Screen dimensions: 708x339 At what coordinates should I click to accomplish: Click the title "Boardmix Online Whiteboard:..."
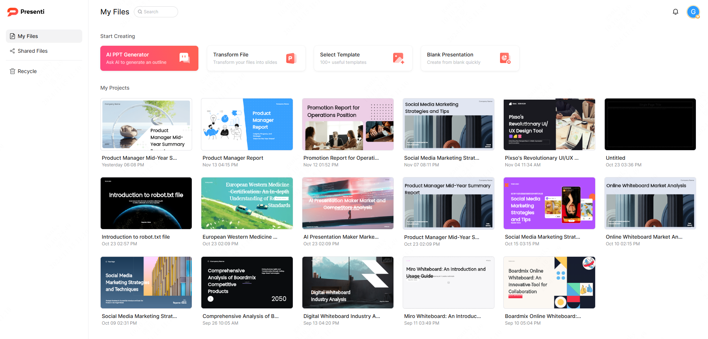click(x=543, y=316)
